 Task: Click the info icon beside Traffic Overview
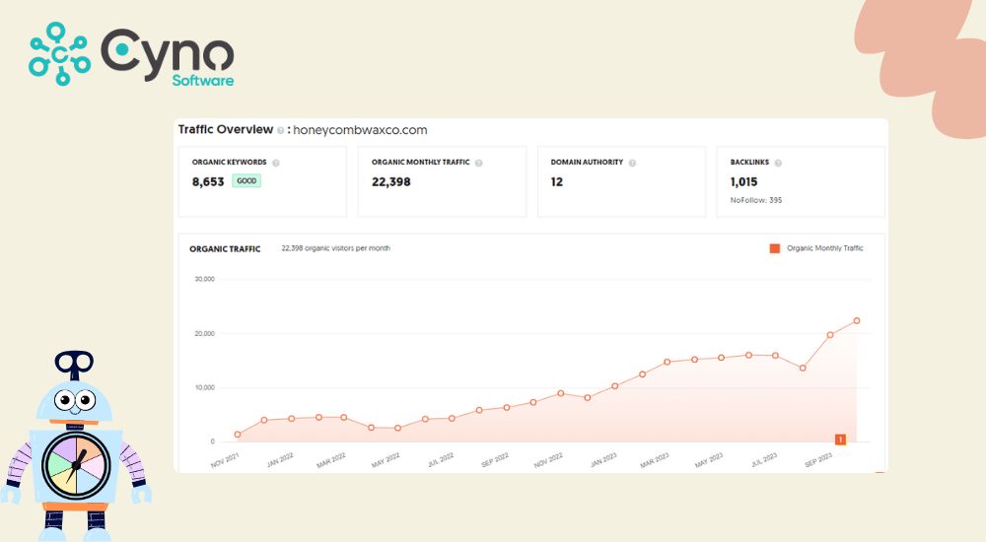pos(281,130)
